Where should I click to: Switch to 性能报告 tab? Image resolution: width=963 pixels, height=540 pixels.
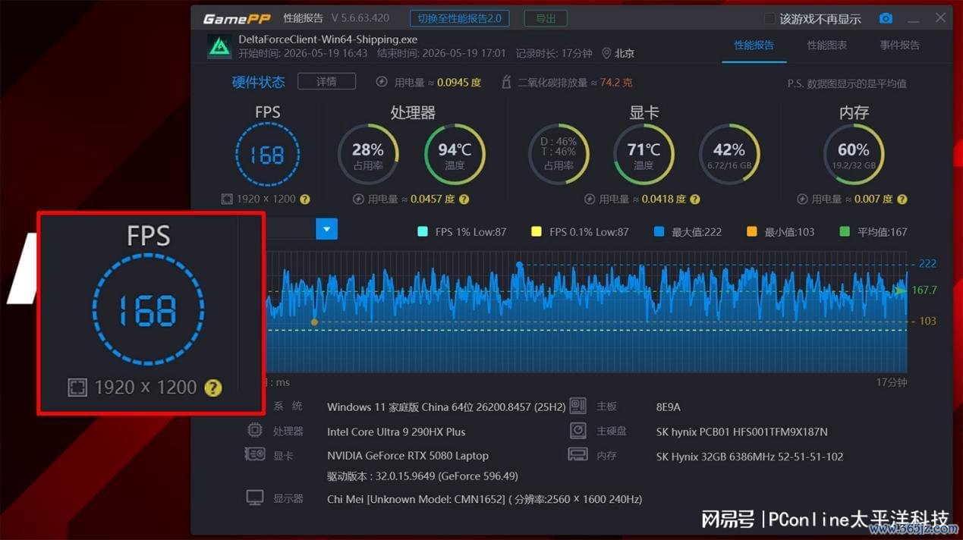pos(754,46)
